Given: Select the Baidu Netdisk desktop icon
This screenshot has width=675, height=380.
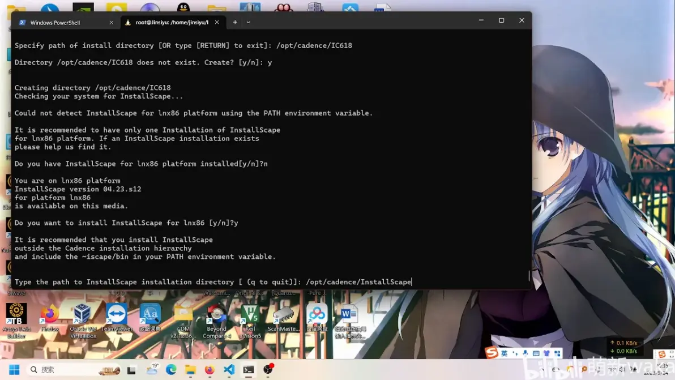Looking at the screenshot, I should click(317, 318).
